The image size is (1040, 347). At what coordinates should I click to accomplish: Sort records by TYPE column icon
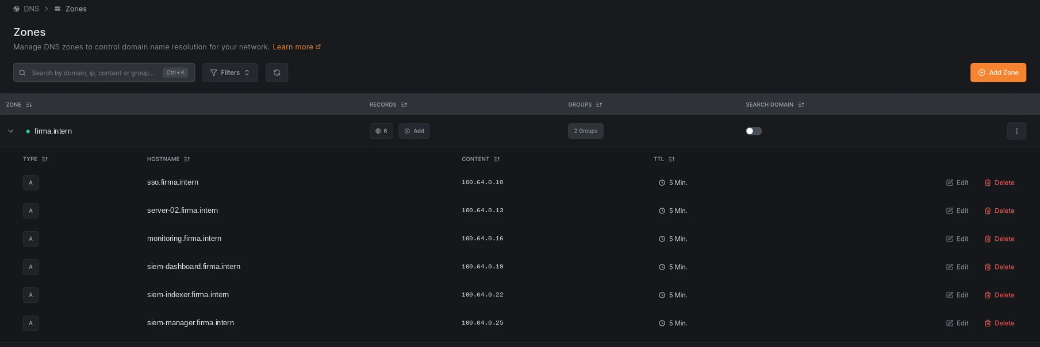[45, 159]
